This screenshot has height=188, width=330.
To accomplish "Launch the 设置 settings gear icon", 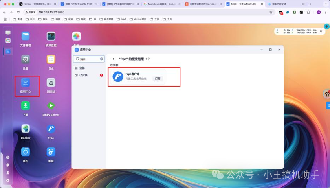I will [x=26, y=59].
